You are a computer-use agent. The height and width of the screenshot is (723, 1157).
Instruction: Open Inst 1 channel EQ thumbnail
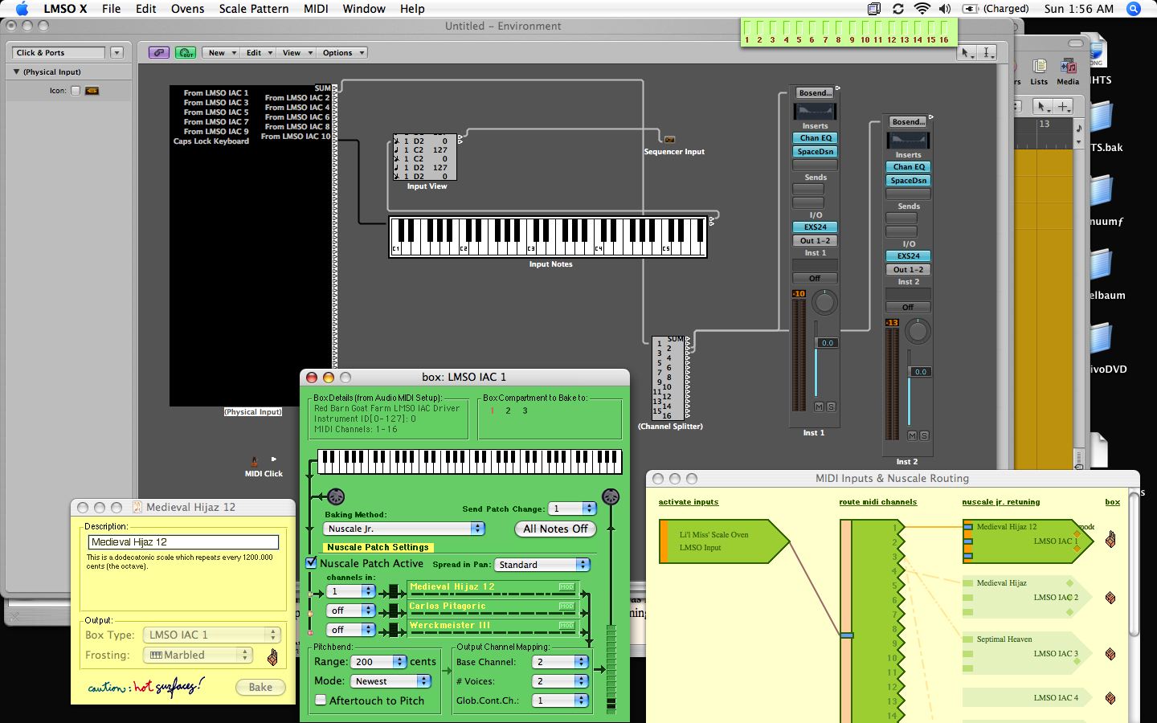[x=815, y=111]
